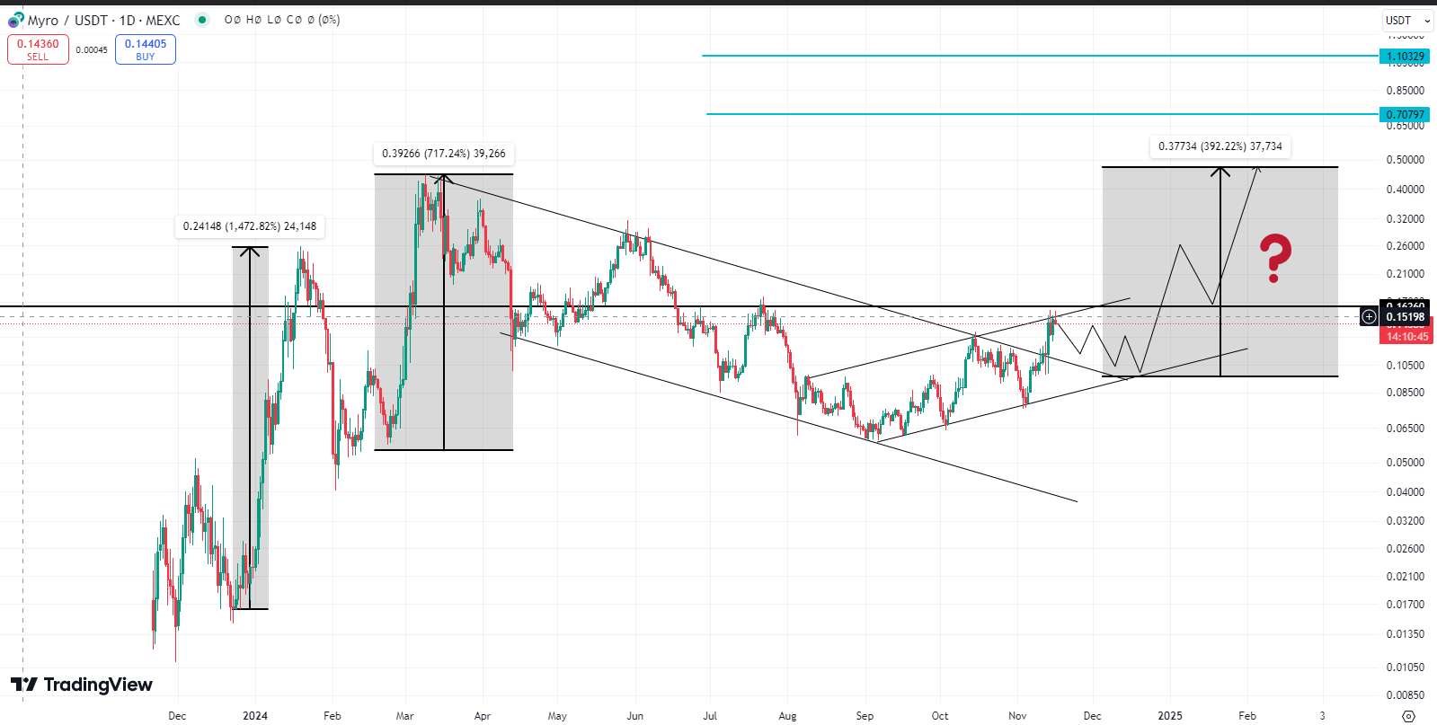Select the red question mark drawing

pyautogui.click(x=1275, y=258)
